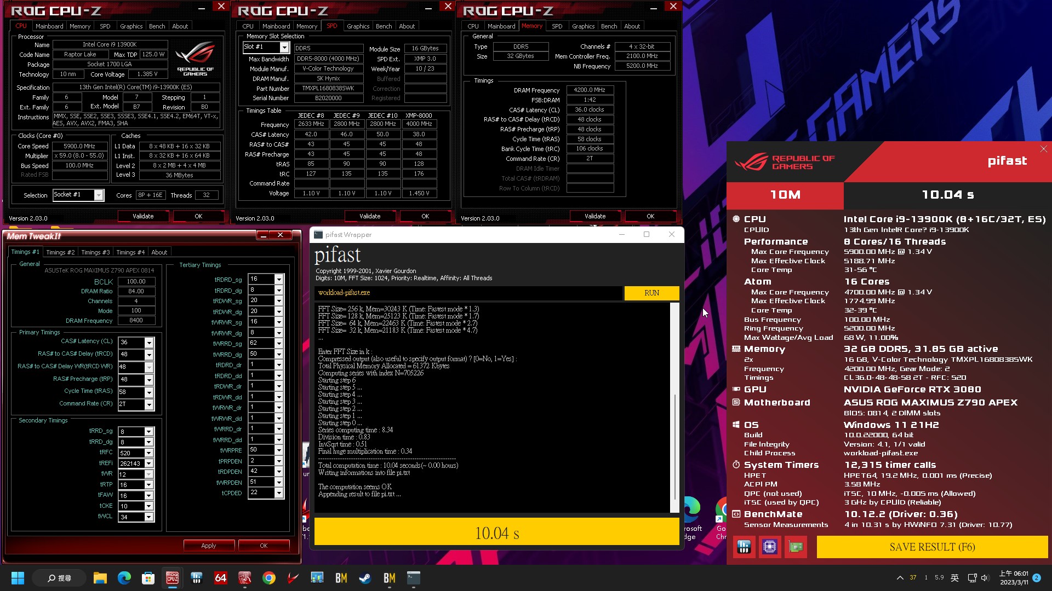Viewport: 1052px width, 591px height.
Task: Open the purple CPU-Z chip icon in BenchMate
Action: pyautogui.click(x=769, y=547)
